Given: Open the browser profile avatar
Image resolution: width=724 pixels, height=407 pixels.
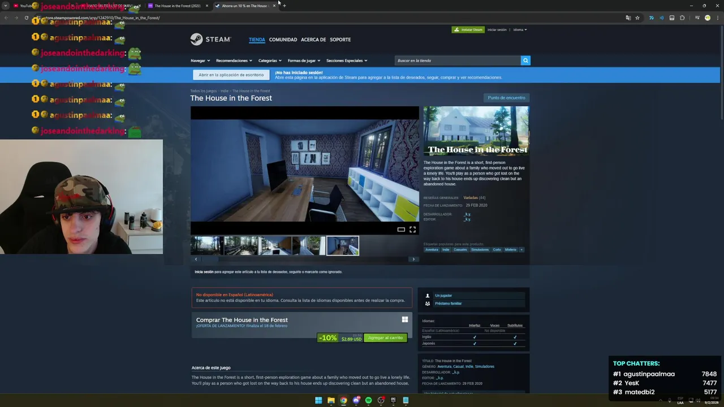Looking at the screenshot, I should pyautogui.click(x=707, y=18).
